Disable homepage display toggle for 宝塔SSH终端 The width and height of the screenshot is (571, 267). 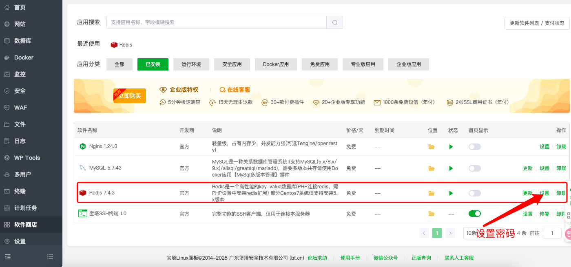tap(474, 214)
